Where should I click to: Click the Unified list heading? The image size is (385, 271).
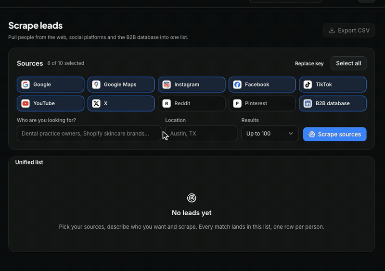click(29, 162)
